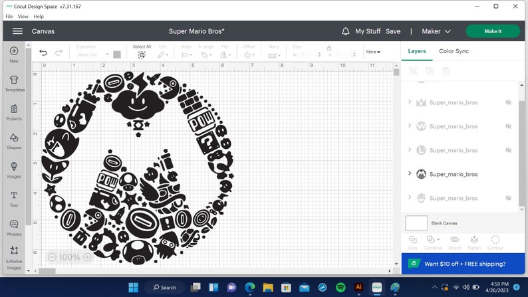
Task: Open the Help menu
Action: tap(39, 16)
